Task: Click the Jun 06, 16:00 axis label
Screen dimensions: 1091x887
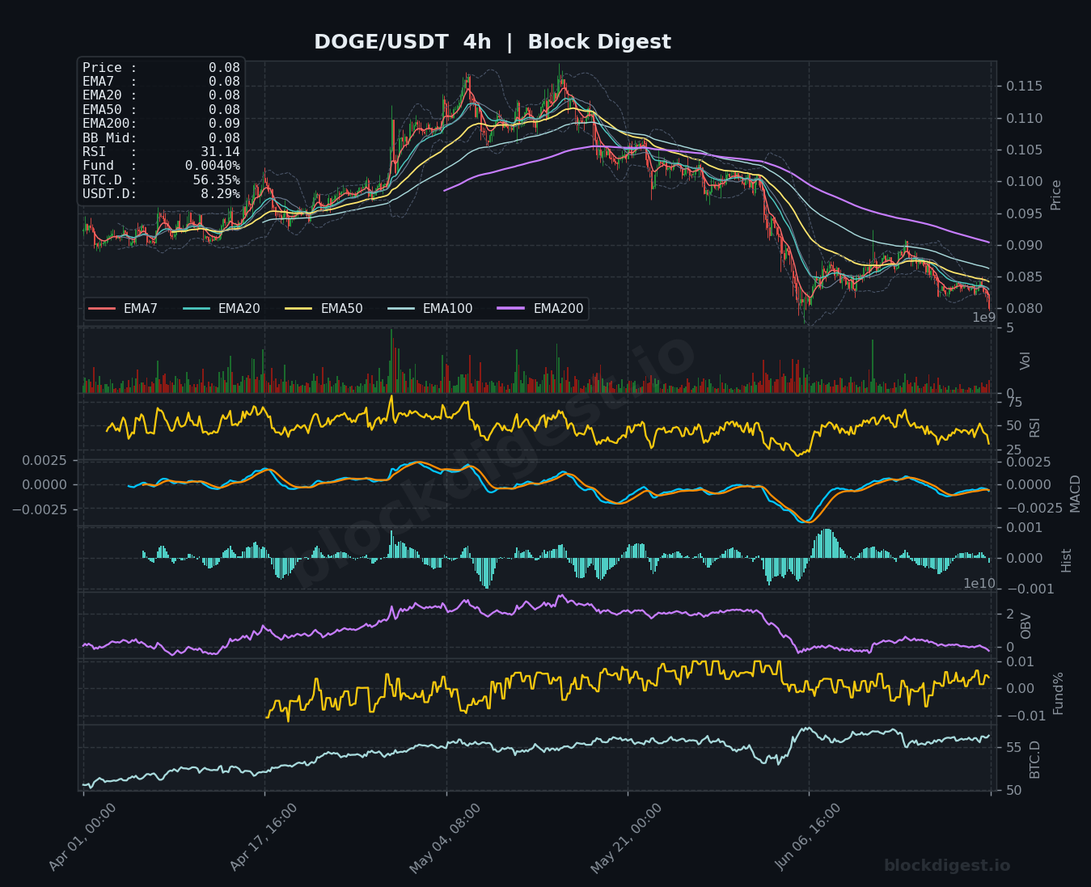Action: click(x=808, y=838)
